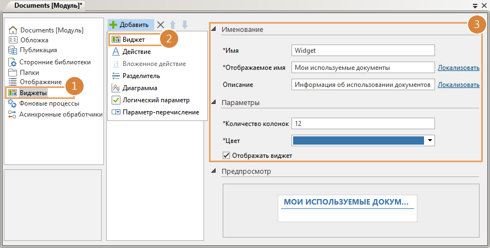490x248 pixels.
Task: Click the Количество колонок input field
Action: click(363, 124)
